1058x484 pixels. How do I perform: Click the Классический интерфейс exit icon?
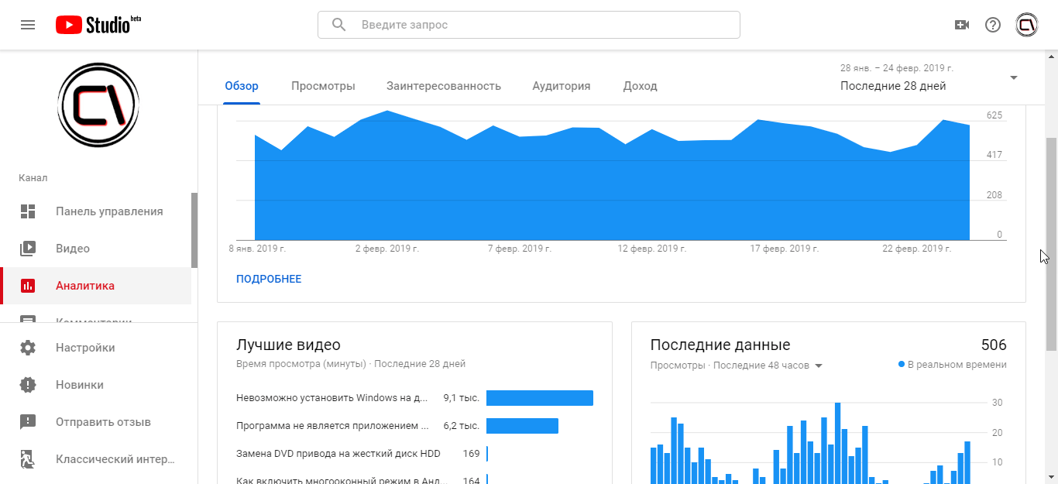tap(28, 459)
